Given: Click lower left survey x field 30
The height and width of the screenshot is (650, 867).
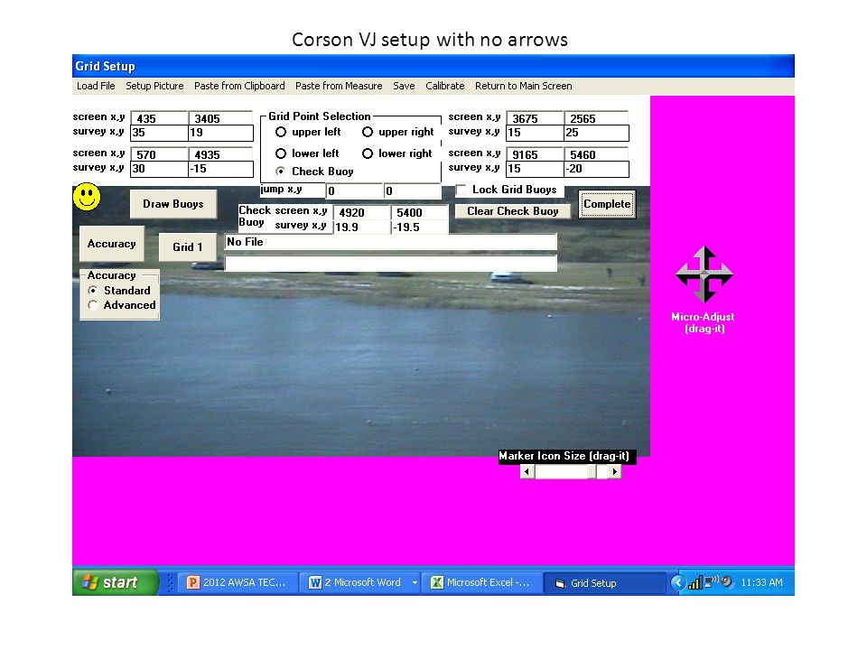Looking at the screenshot, I should (159, 169).
